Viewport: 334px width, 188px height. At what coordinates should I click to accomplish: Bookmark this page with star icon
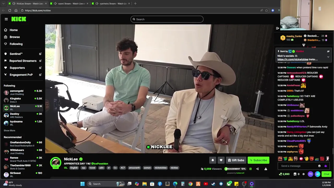point(266,10)
